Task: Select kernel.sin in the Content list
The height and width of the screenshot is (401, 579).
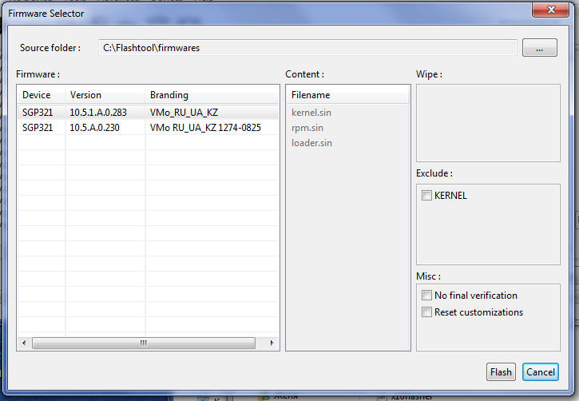Action: (311, 113)
